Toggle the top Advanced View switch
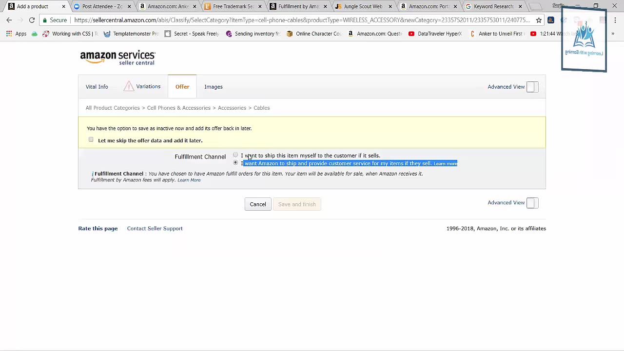The width and height of the screenshot is (624, 351). tap(532, 87)
